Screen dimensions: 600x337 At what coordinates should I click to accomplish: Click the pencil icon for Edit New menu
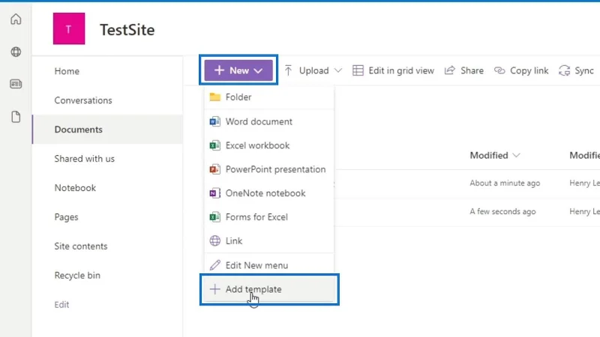coord(215,265)
